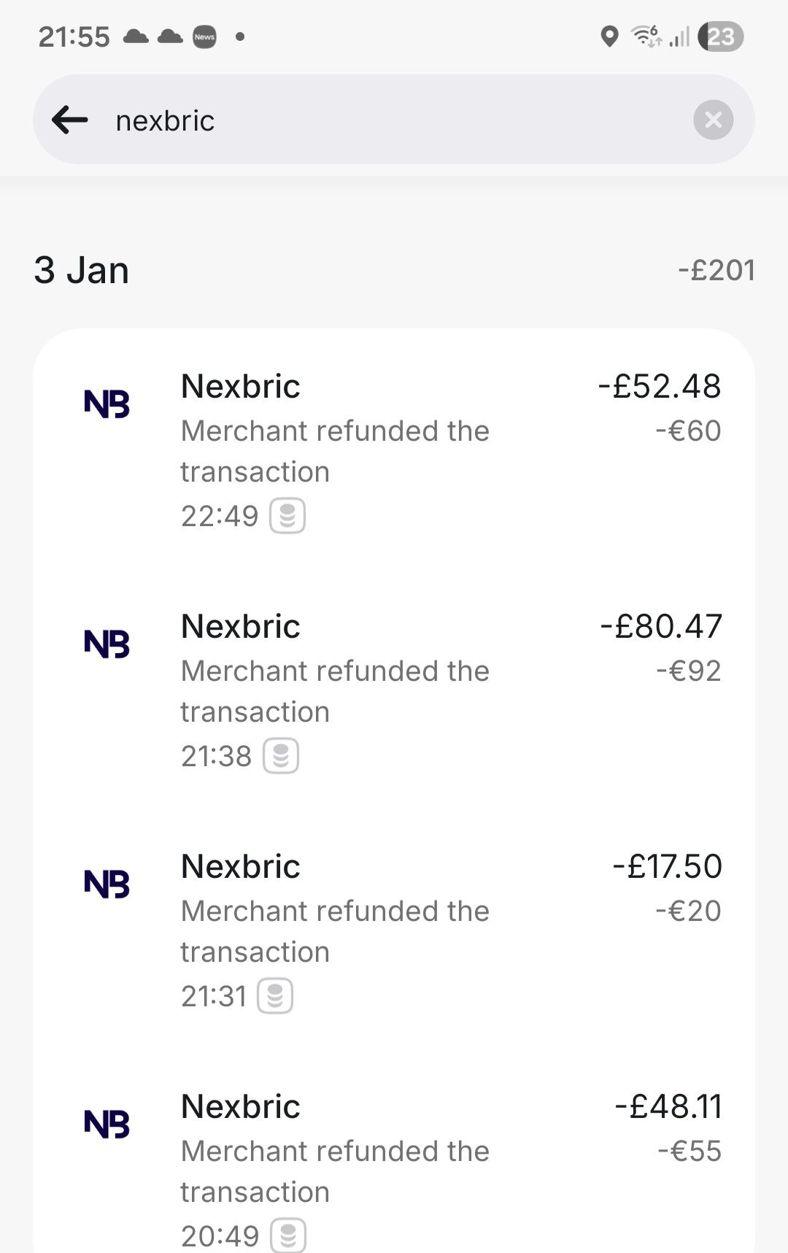Tap the location icon in status bar
Viewport: 788px width, 1253px height.
point(609,36)
